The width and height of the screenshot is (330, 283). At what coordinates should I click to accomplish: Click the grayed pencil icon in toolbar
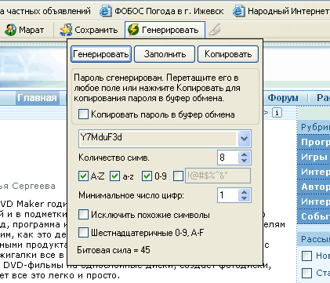[x=215, y=30]
